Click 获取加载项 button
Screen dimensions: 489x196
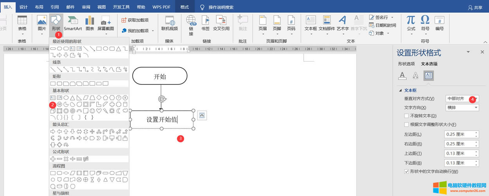[135, 20]
